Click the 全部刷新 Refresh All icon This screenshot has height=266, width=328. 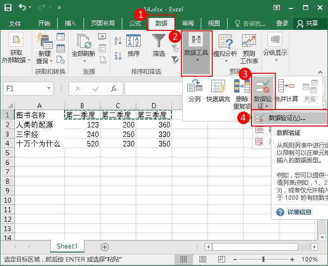[x=83, y=41]
